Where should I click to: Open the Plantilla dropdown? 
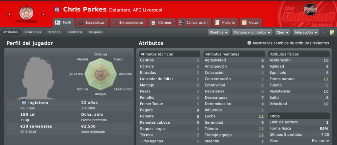click(219, 33)
